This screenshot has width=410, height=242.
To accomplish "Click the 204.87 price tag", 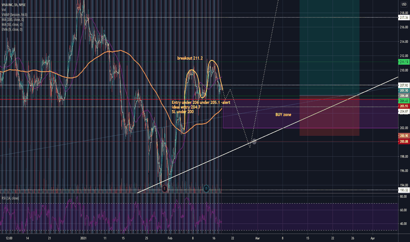I will (404, 111).
